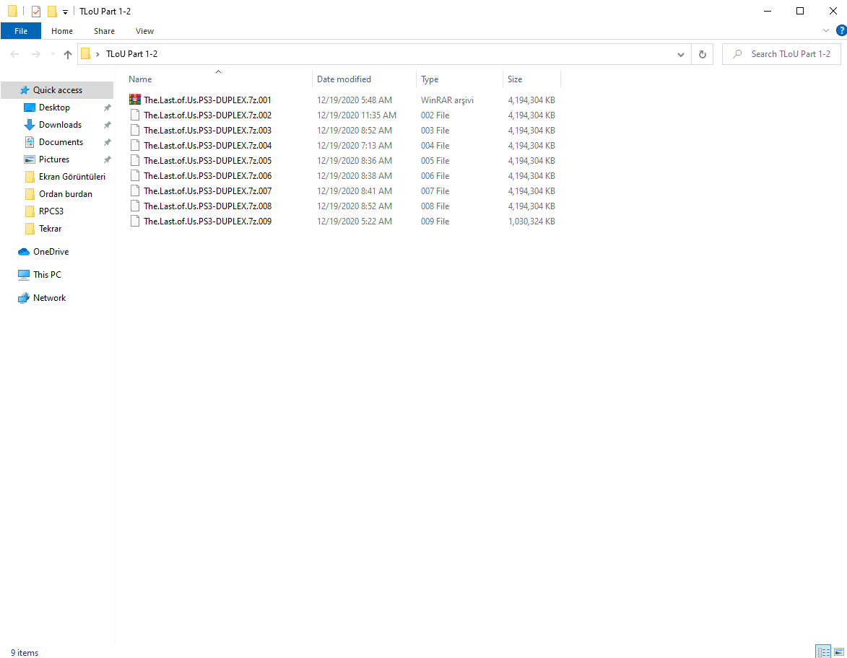Open Downloads in navigation pane

(x=60, y=125)
